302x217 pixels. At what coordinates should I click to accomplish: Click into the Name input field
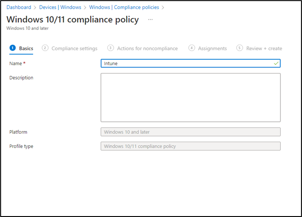[x=191, y=63]
